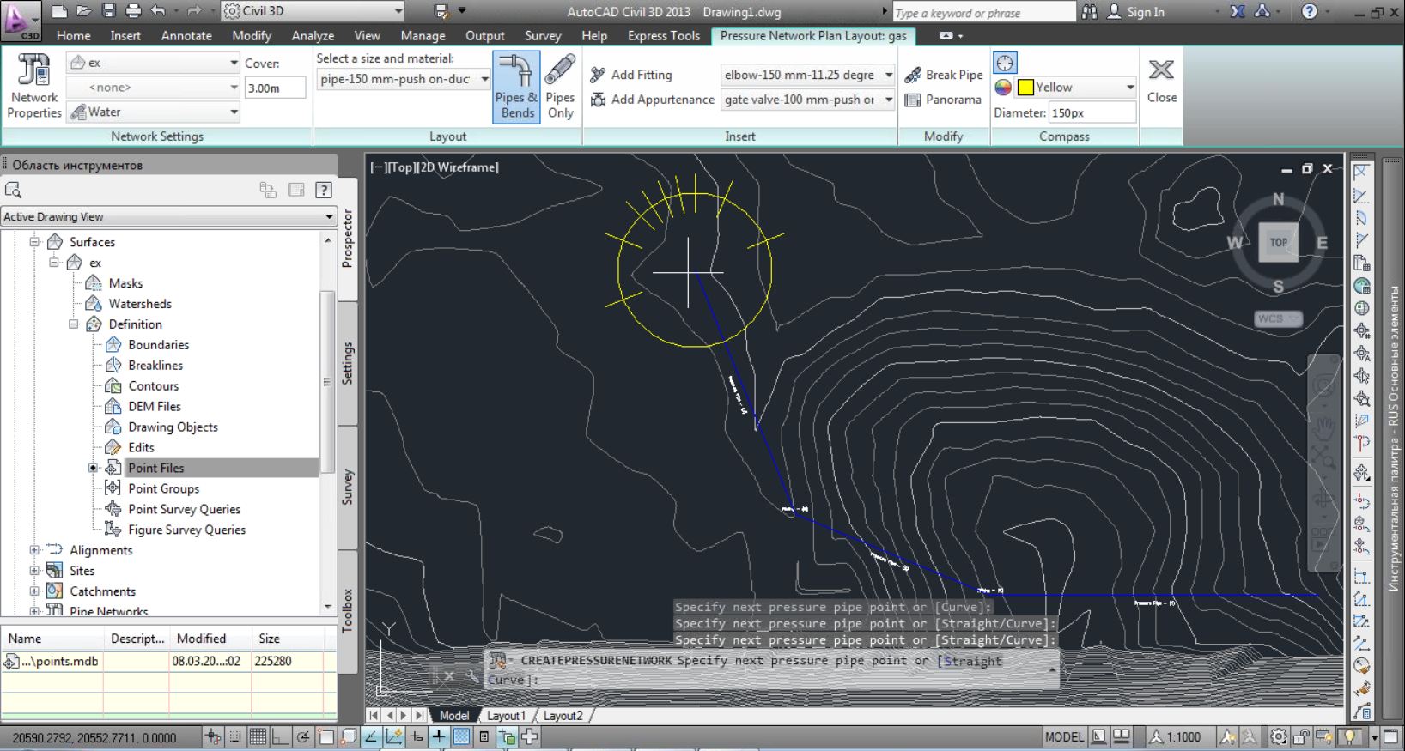
Task: Toggle compass visibility icon
Action: (x=1005, y=63)
